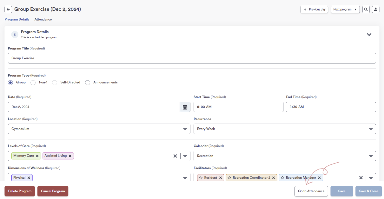Select the Announcements program type
This screenshot has width=384, height=199.
coord(88,82)
